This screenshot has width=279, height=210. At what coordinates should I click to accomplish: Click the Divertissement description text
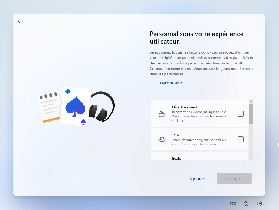coord(199,116)
